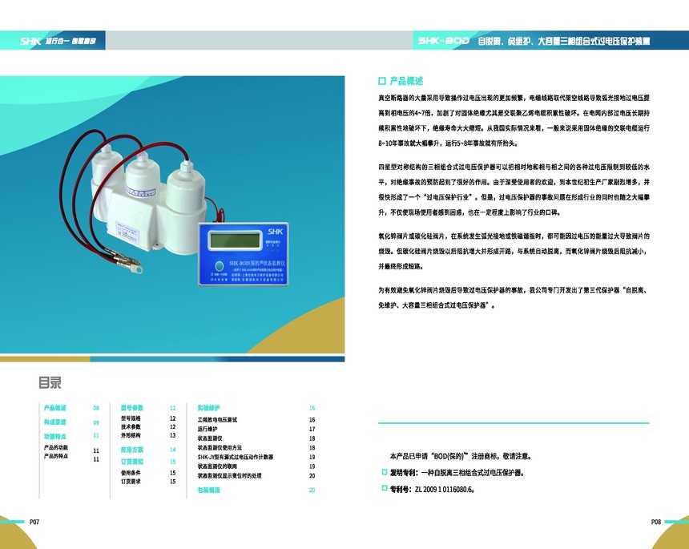Click the paragraph starting '四星型对称结构'
Screen dimensions: 689x549
(x=514, y=189)
